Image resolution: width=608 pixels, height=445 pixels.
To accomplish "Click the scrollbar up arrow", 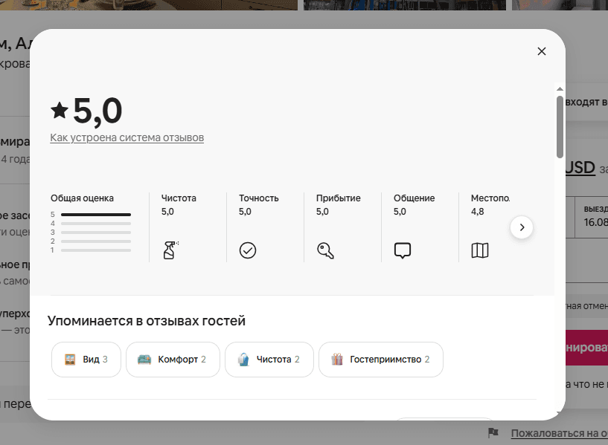I will [560, 89].
